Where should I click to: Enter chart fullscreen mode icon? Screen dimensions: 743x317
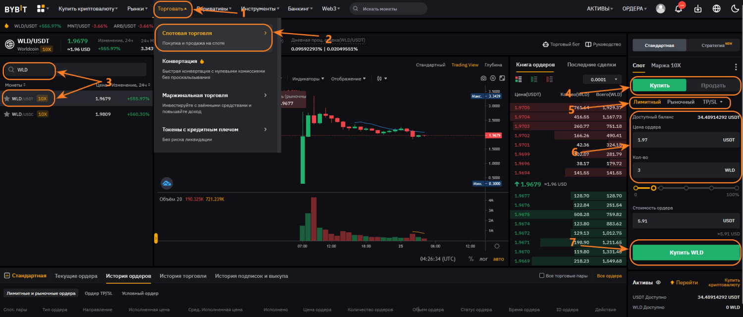click(x=502, y=78)
